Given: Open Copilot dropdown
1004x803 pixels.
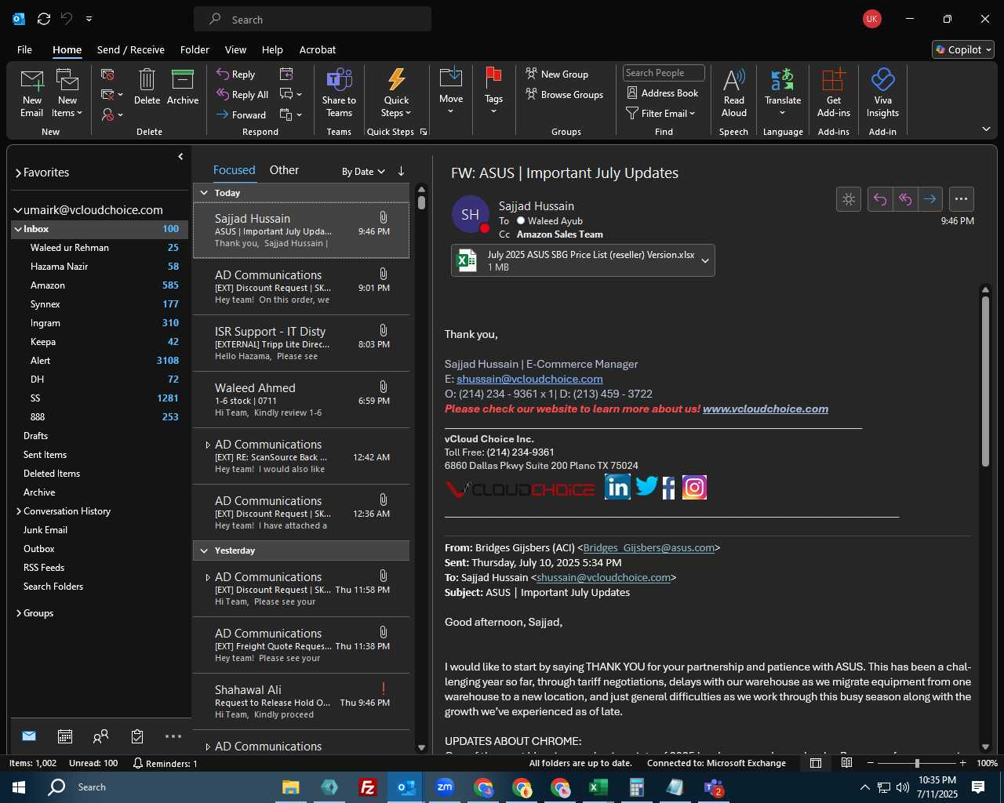Looking at the screenshot, I should point(963,49).
